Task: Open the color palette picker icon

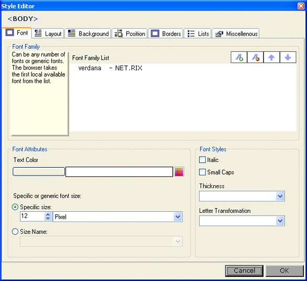Action: coord(179,172)
